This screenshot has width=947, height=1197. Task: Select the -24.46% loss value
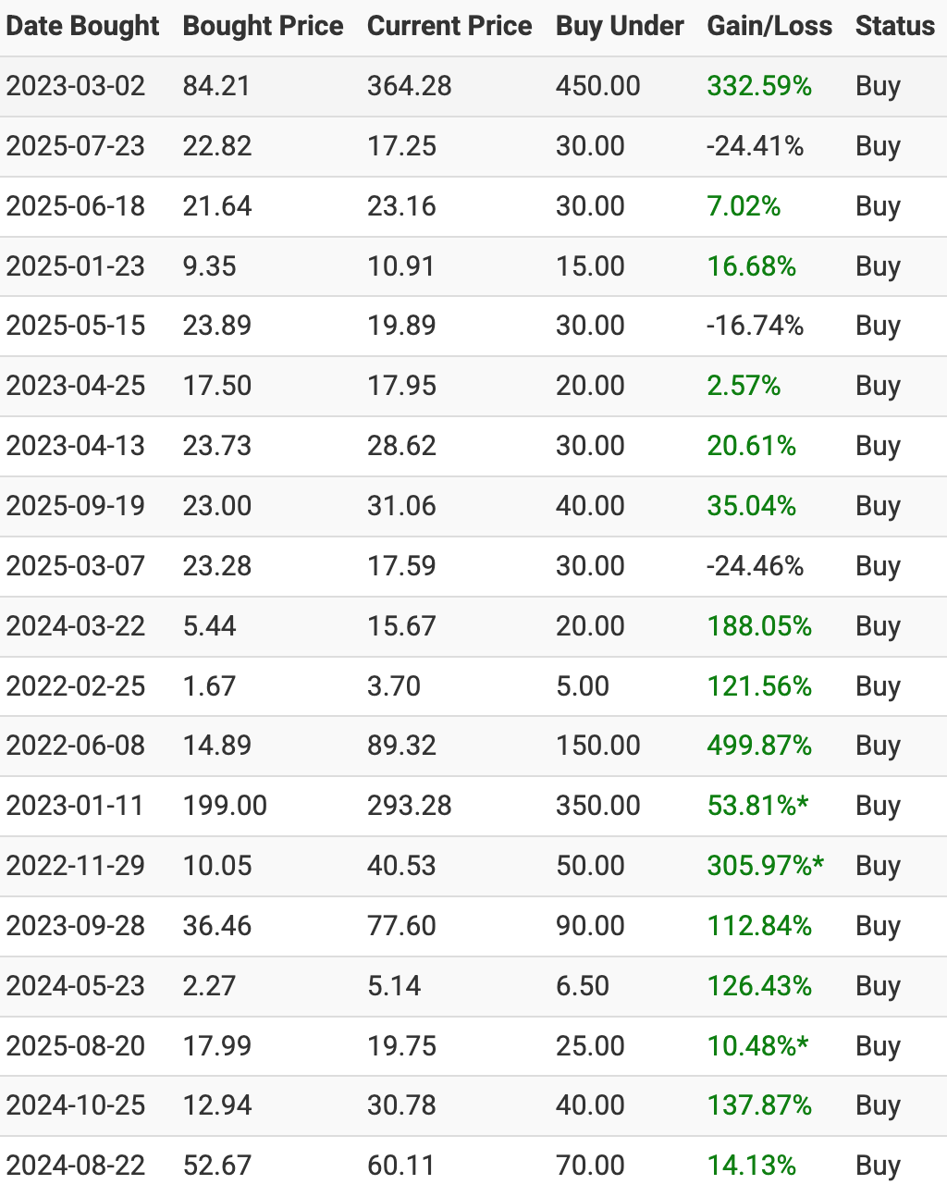(x=755, y=566)
